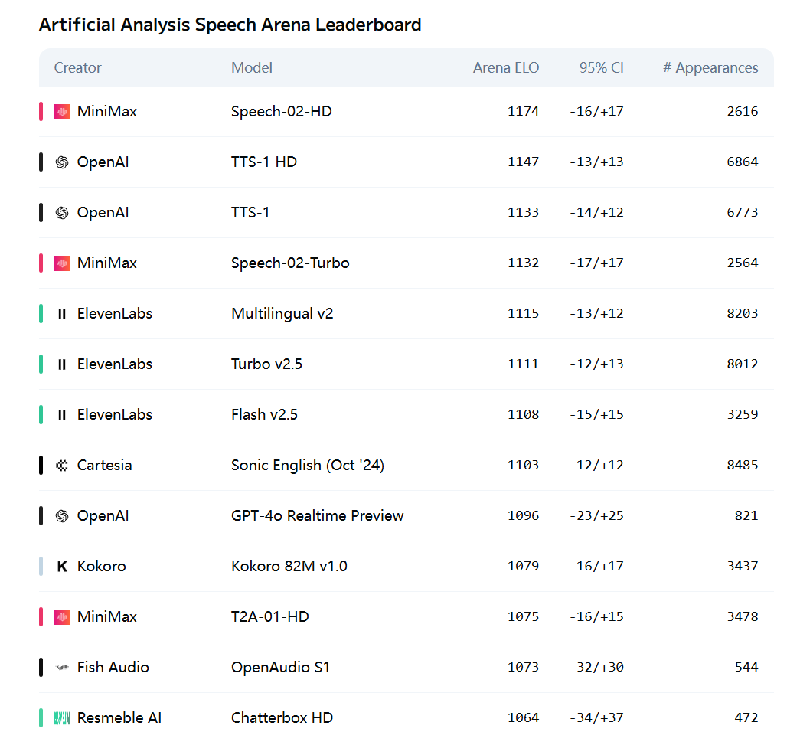Click the ElevenLabs icon beside Flash v2.5

click(x=62, y=415)
